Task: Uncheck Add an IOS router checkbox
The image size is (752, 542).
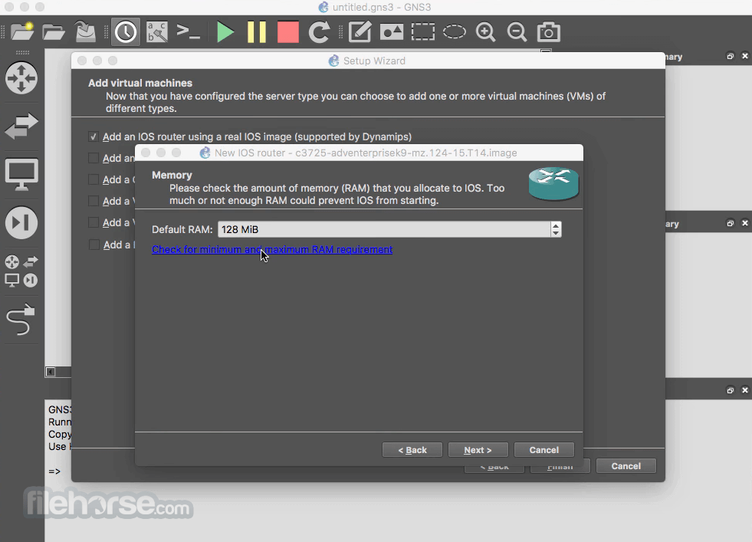Action: coord(94,136)
